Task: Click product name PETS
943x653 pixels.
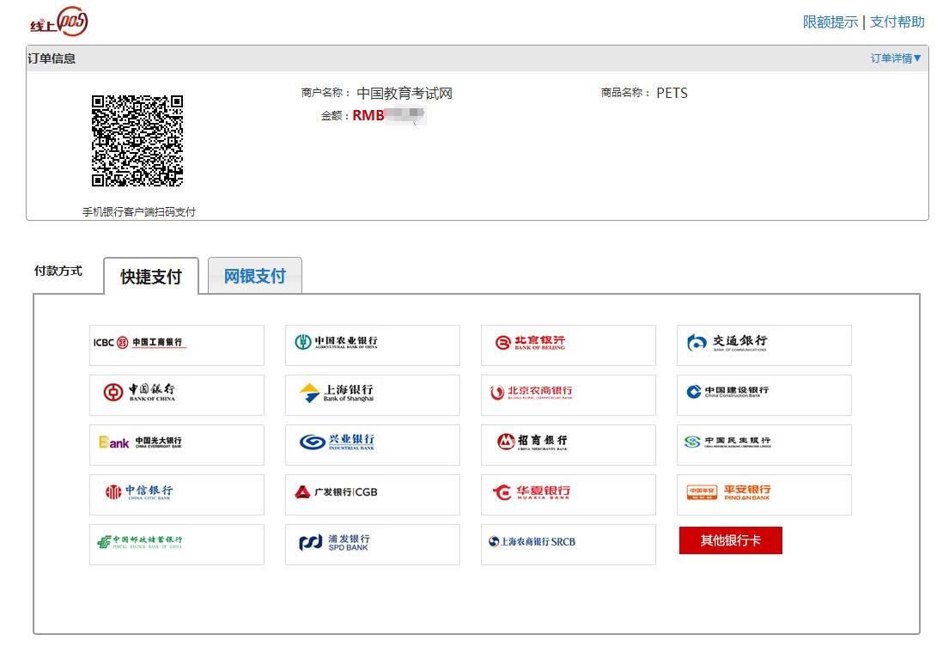Action: tap(672, 94)
